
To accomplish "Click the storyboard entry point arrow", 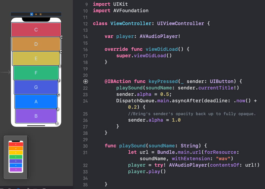I will (5, 72).
